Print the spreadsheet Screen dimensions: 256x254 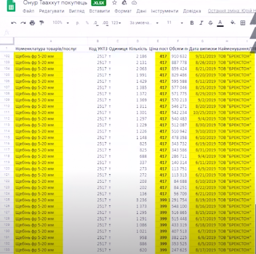click(32, 23)
